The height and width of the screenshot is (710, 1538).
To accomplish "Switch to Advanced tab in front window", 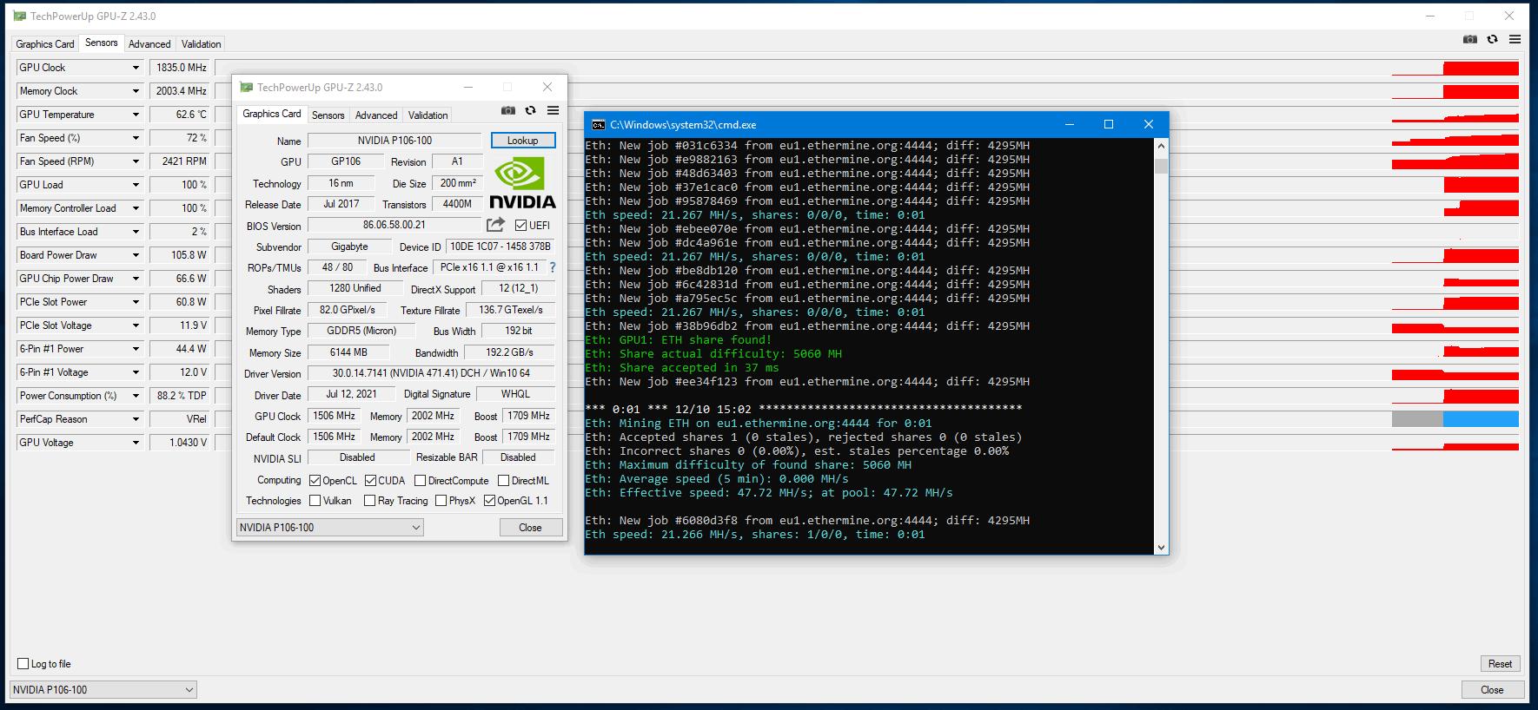I will pyautogui.click(x=376, y=115).
